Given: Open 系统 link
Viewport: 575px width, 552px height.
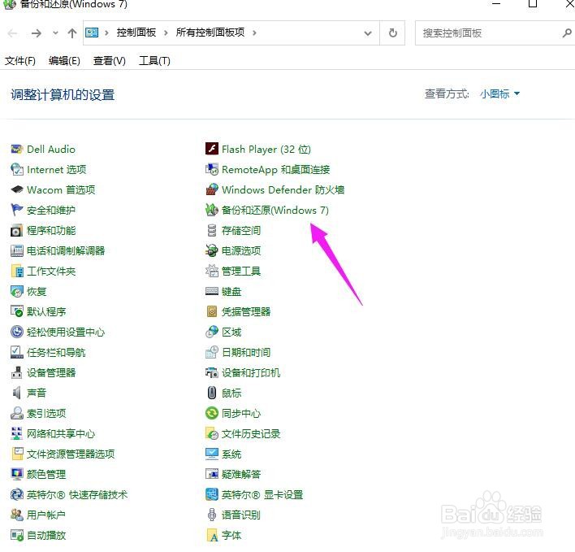Looking at the screenshot, I should click(x=231, y=454).
